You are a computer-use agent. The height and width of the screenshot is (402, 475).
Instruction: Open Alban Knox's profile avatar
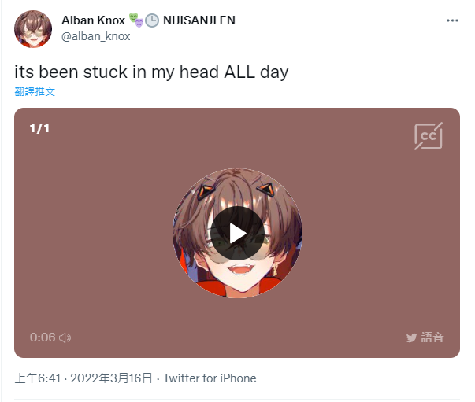pyautogui.click(x=33, y=29)
